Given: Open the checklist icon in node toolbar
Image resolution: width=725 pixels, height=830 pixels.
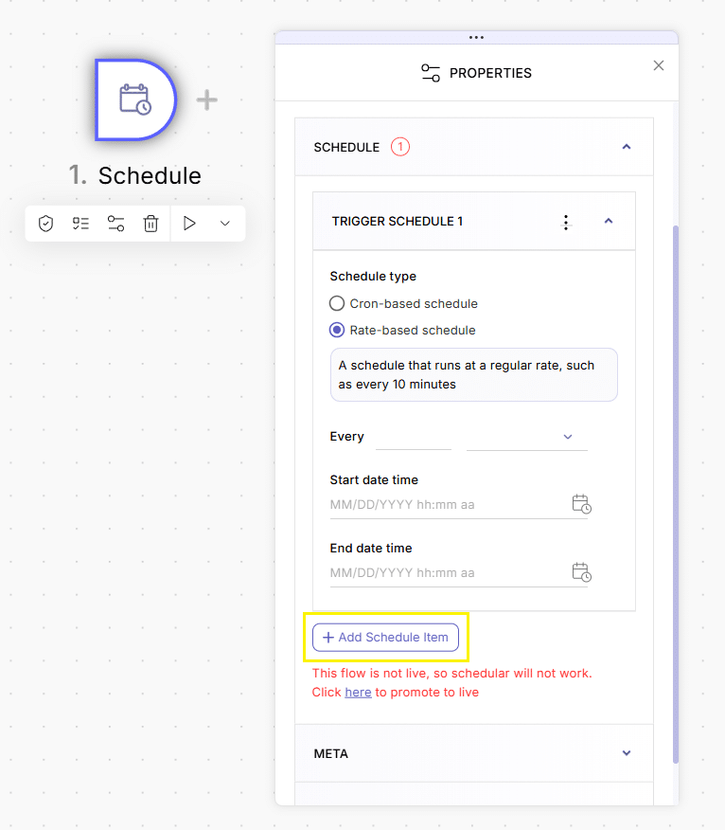Looking at the screenshot, I should (80, 224).
